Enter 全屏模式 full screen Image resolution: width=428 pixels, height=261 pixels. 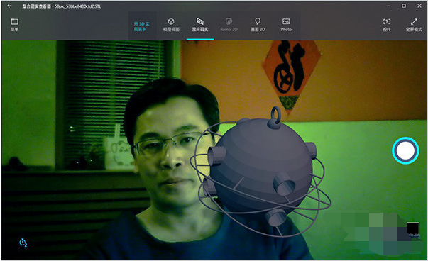(x=414, y=25)
